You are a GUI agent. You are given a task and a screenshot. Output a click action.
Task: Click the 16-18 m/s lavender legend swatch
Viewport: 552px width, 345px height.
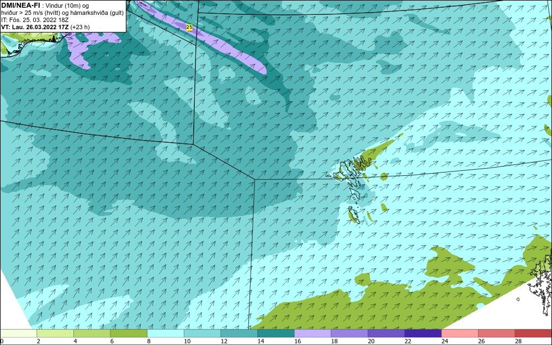click(312, 333)
